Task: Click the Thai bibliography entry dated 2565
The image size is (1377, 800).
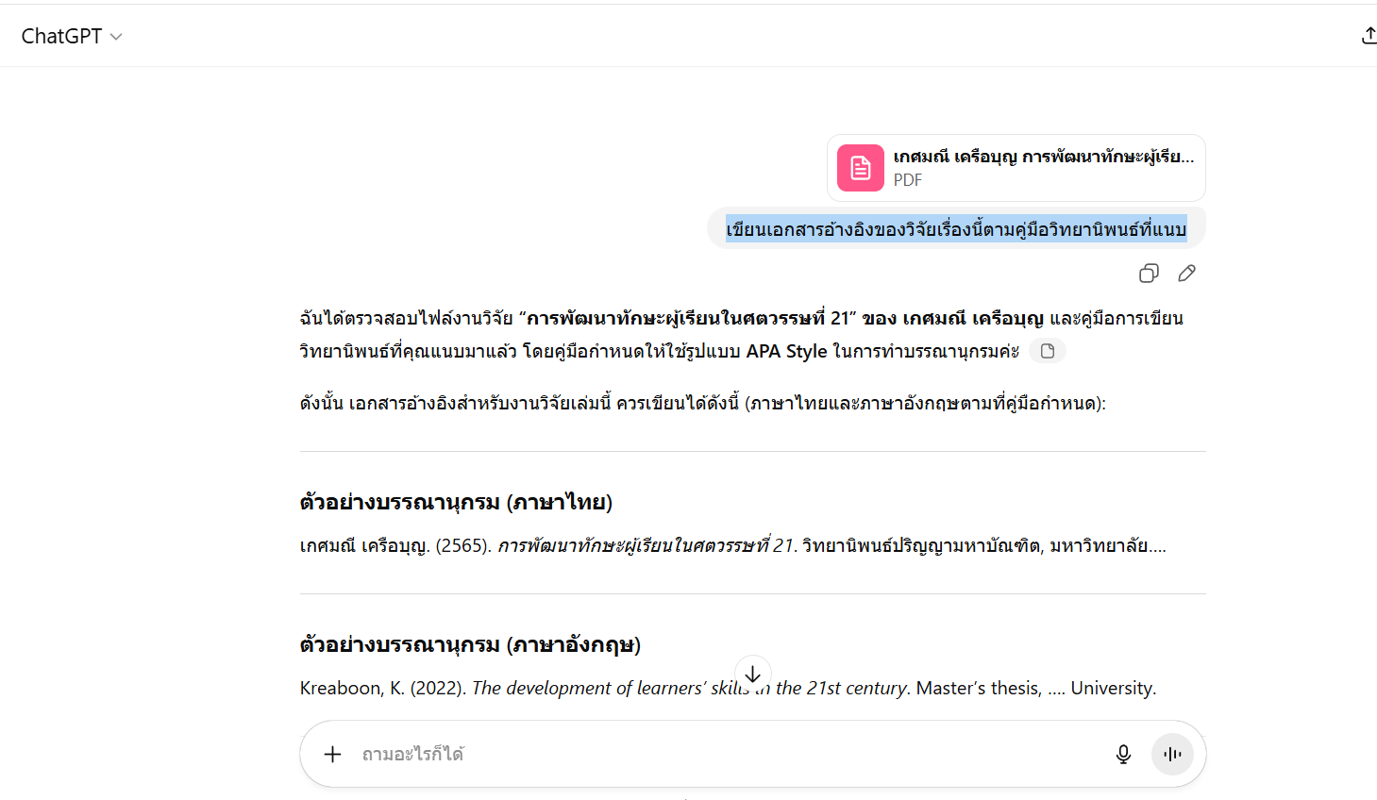Action: pyautogui.click(x=732, y=546)
